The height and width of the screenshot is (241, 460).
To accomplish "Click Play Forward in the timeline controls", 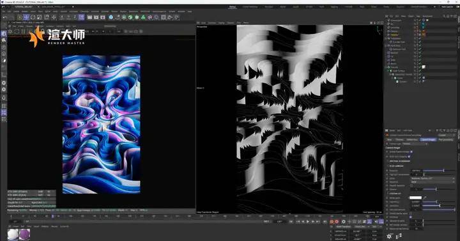I will point(308,222).
